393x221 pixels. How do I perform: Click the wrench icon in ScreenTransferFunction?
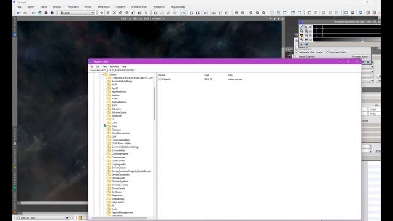[x=302, y=39]
